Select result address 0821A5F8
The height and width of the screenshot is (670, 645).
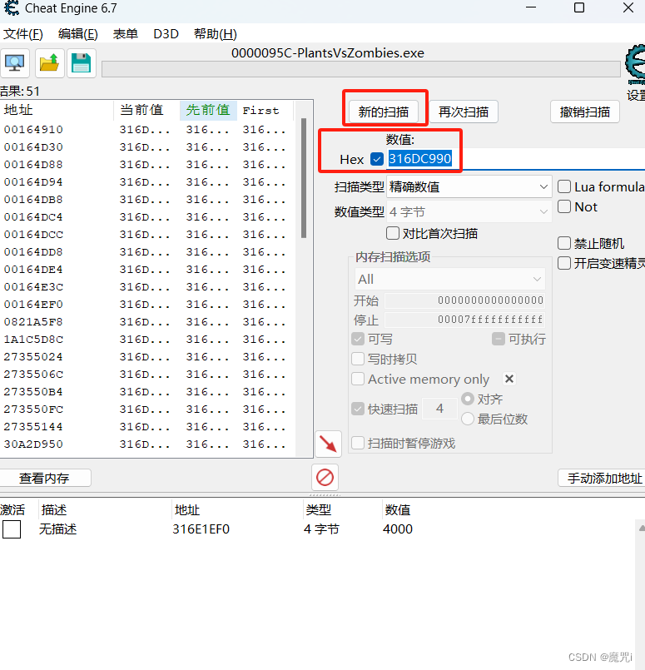click(x=33, y=322)
